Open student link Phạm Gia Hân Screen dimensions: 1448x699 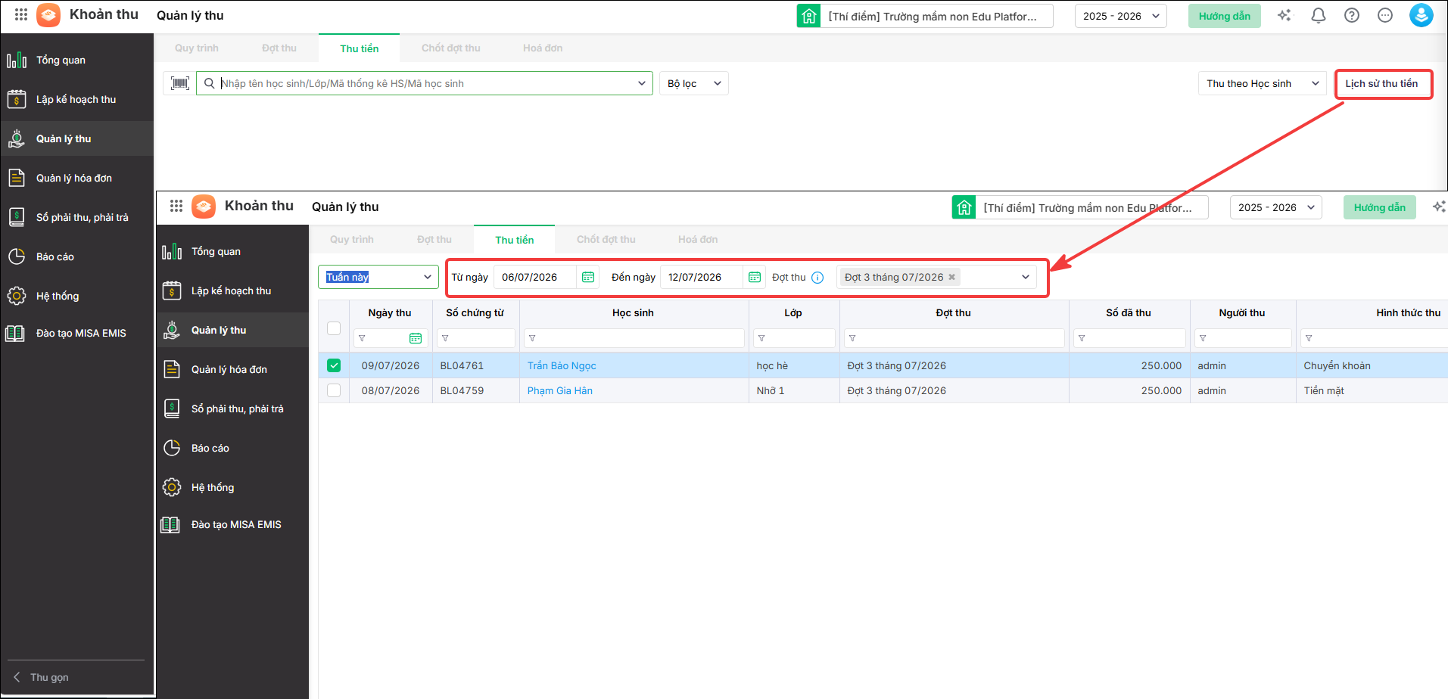tap(560, 390)
